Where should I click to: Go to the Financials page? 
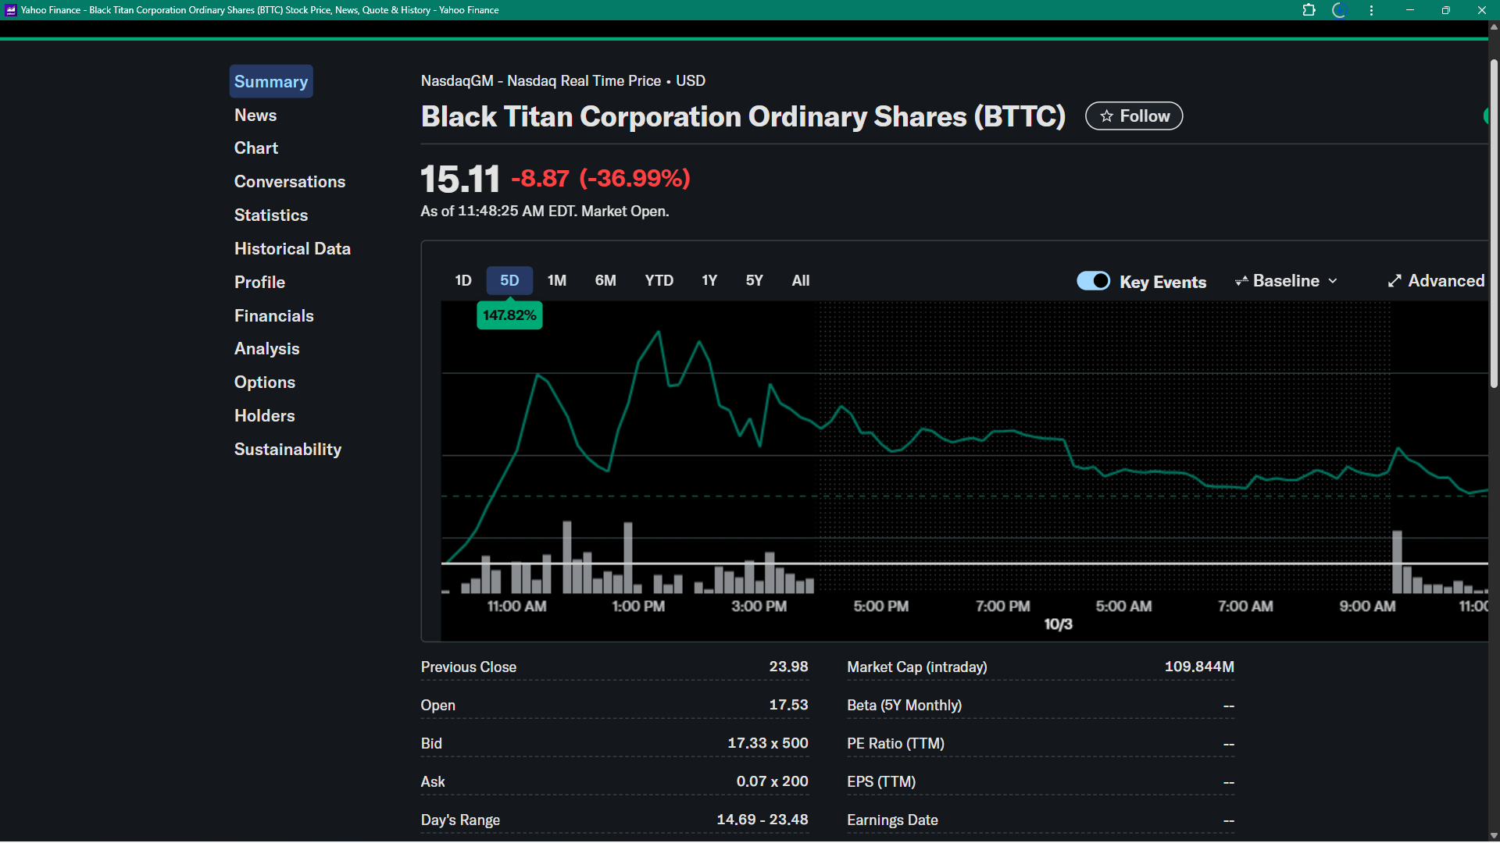pyautogui.click(x=273, y=316)
